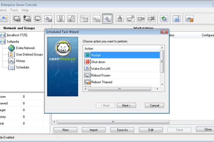Click the closed padlock toolbar icon

click(61, 19)
